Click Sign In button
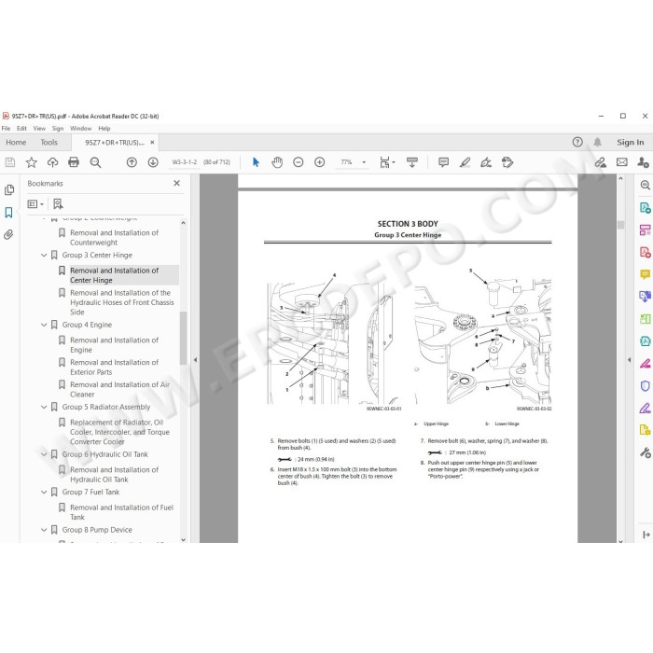 (630, 143)
